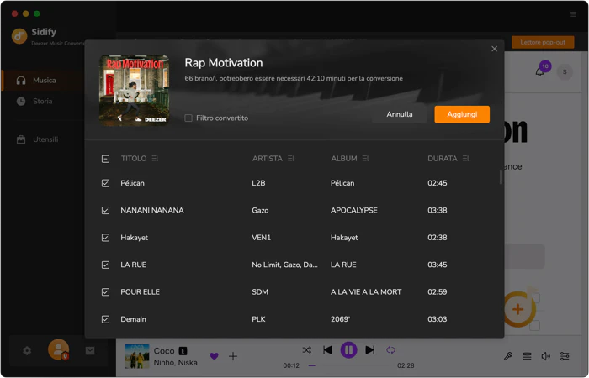589x378 pixels.
Task: Click the Aggiungi button
Action: pyautogui.click(x=462, y=114)
